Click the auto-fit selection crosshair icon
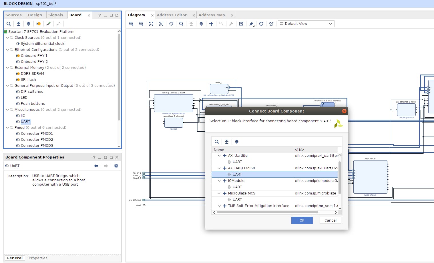The width and height of the screenshot is (434, 263). pos(171,24)
